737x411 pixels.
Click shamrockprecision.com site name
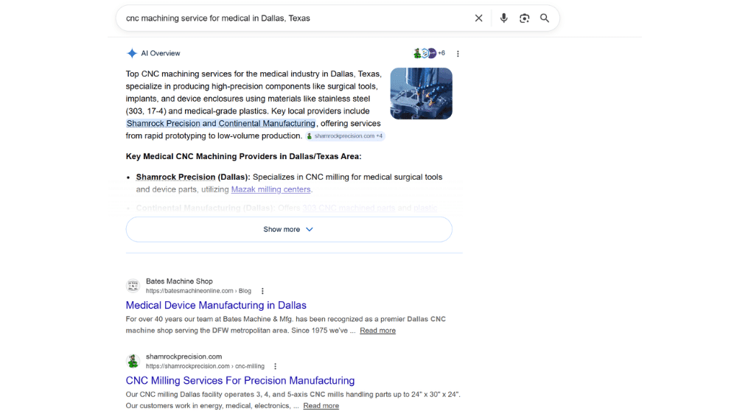(184, 356)
